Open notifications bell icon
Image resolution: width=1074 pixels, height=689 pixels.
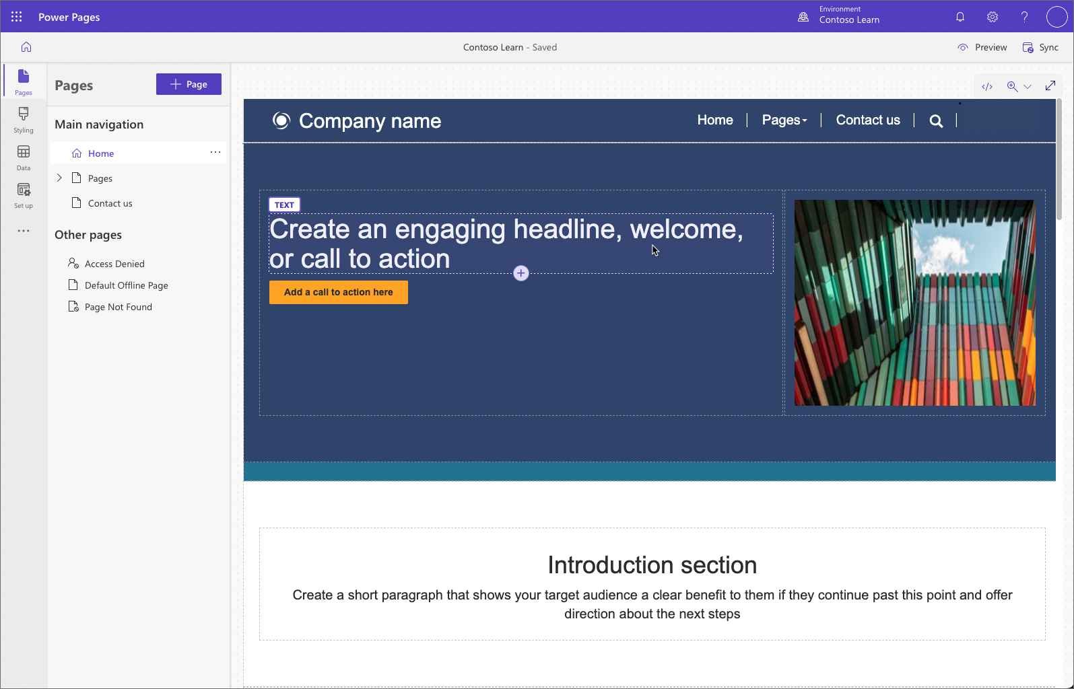(960, 17)
